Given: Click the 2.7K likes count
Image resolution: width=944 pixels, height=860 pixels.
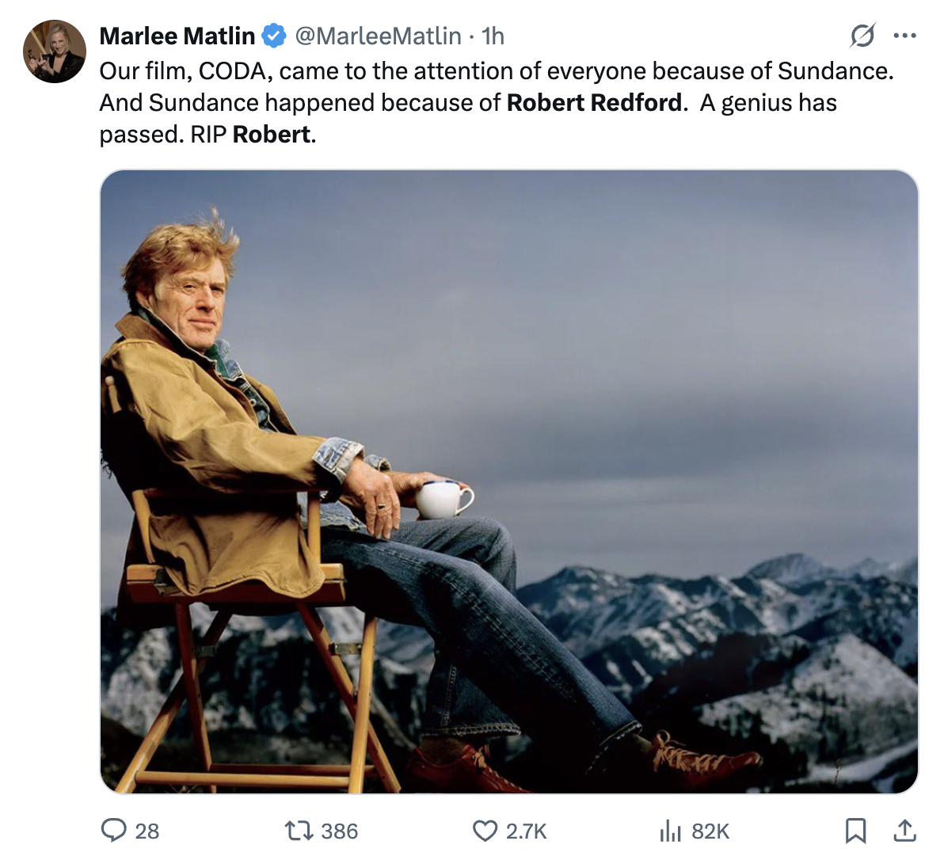Looking at the screenshot, I should (527, 831).
